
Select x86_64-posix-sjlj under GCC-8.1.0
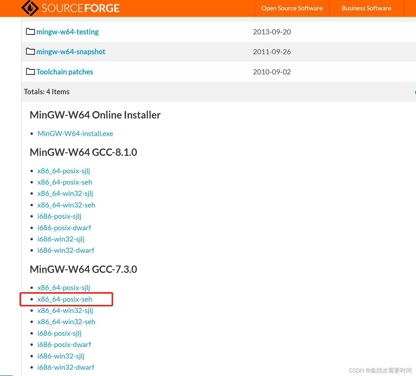click(x=64, y=171)
